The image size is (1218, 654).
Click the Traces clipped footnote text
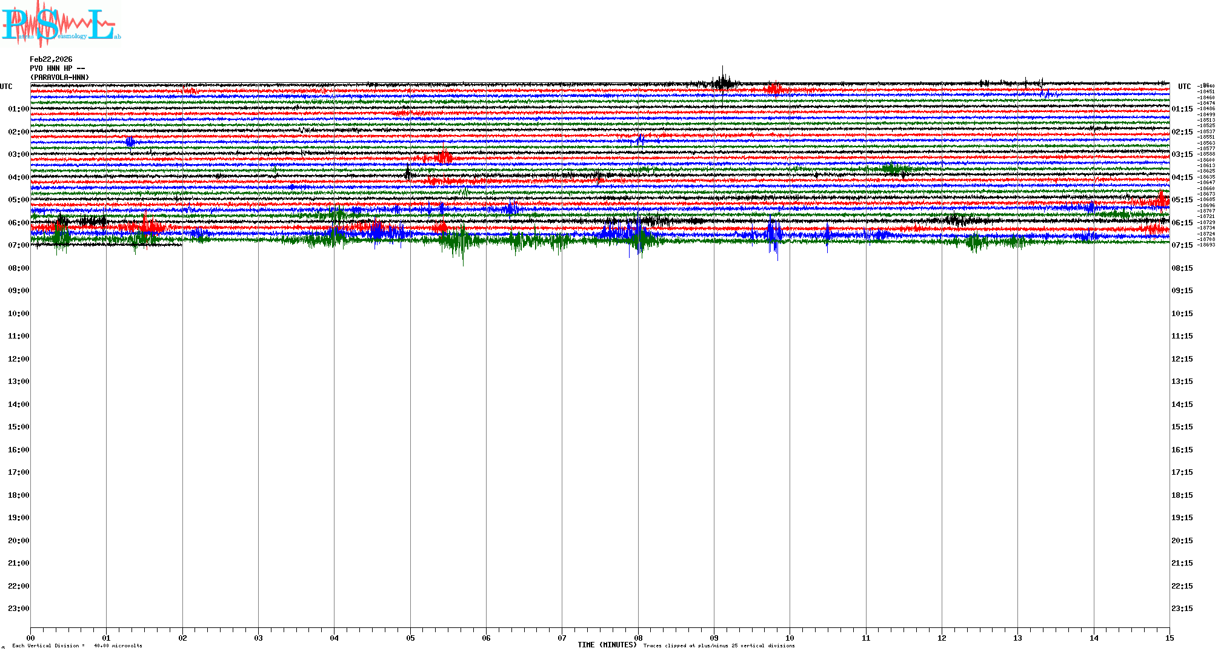click(719, 646)
